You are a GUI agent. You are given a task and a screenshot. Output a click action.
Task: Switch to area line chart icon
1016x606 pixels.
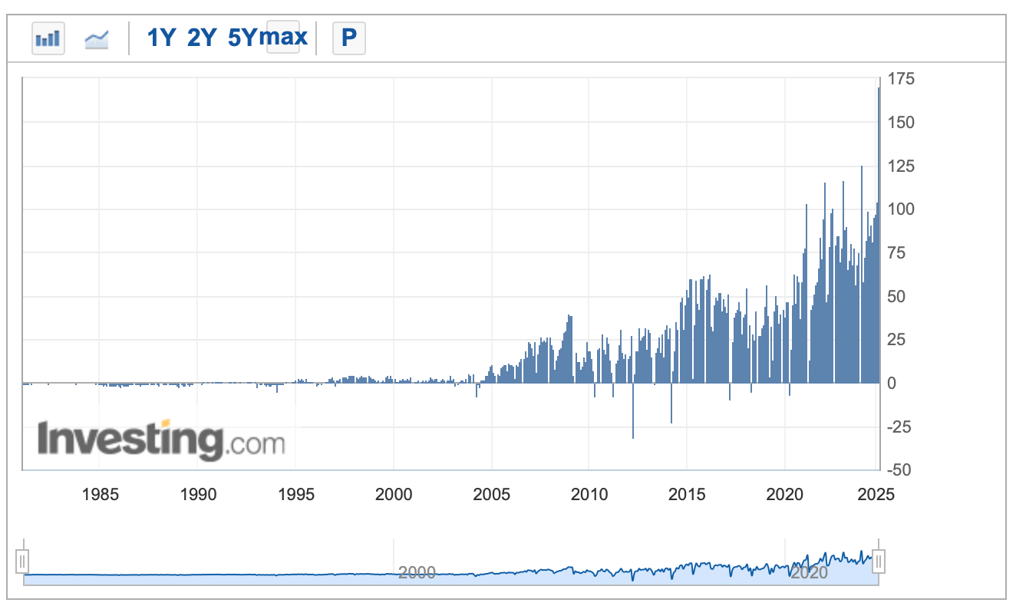pyautogui.click(x=97, y=38)
